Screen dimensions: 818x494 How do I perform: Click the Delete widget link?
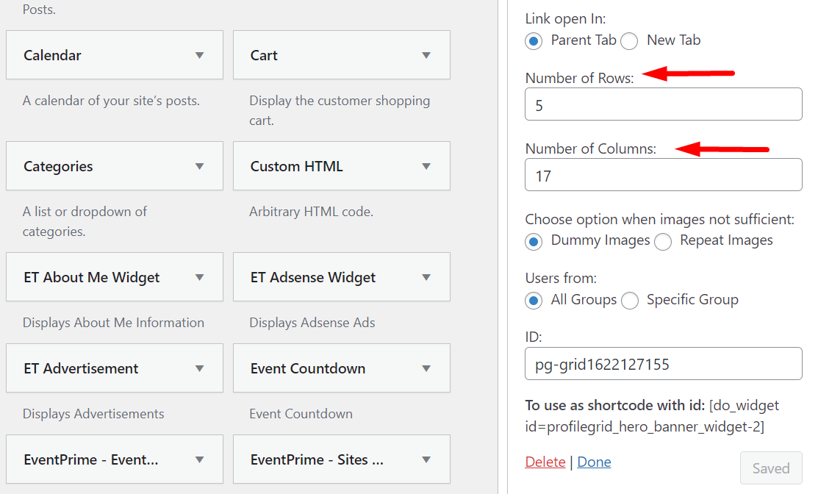tap(545, 461)
